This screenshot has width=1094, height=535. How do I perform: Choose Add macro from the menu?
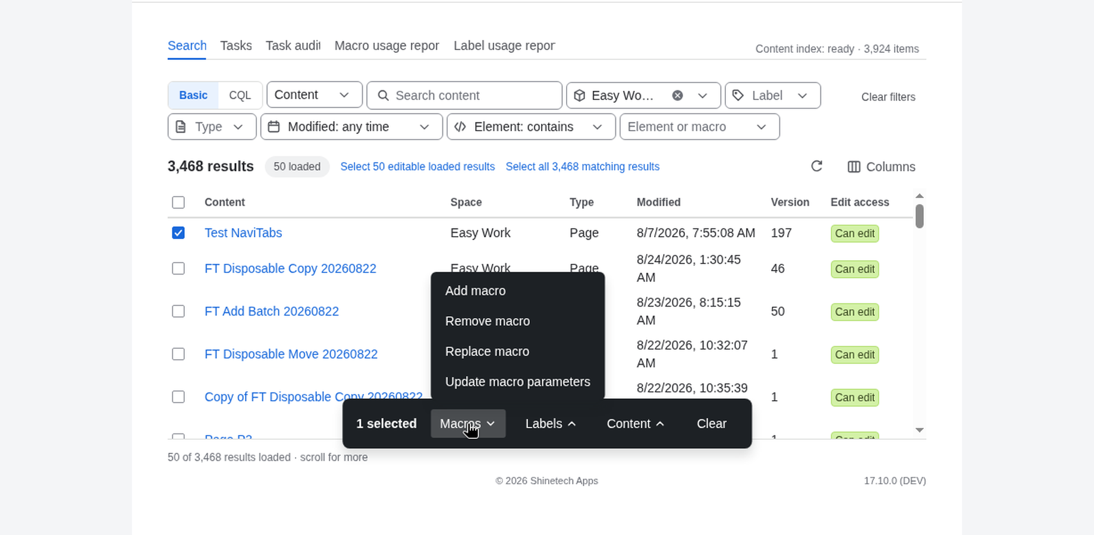(x=518, y=291)
